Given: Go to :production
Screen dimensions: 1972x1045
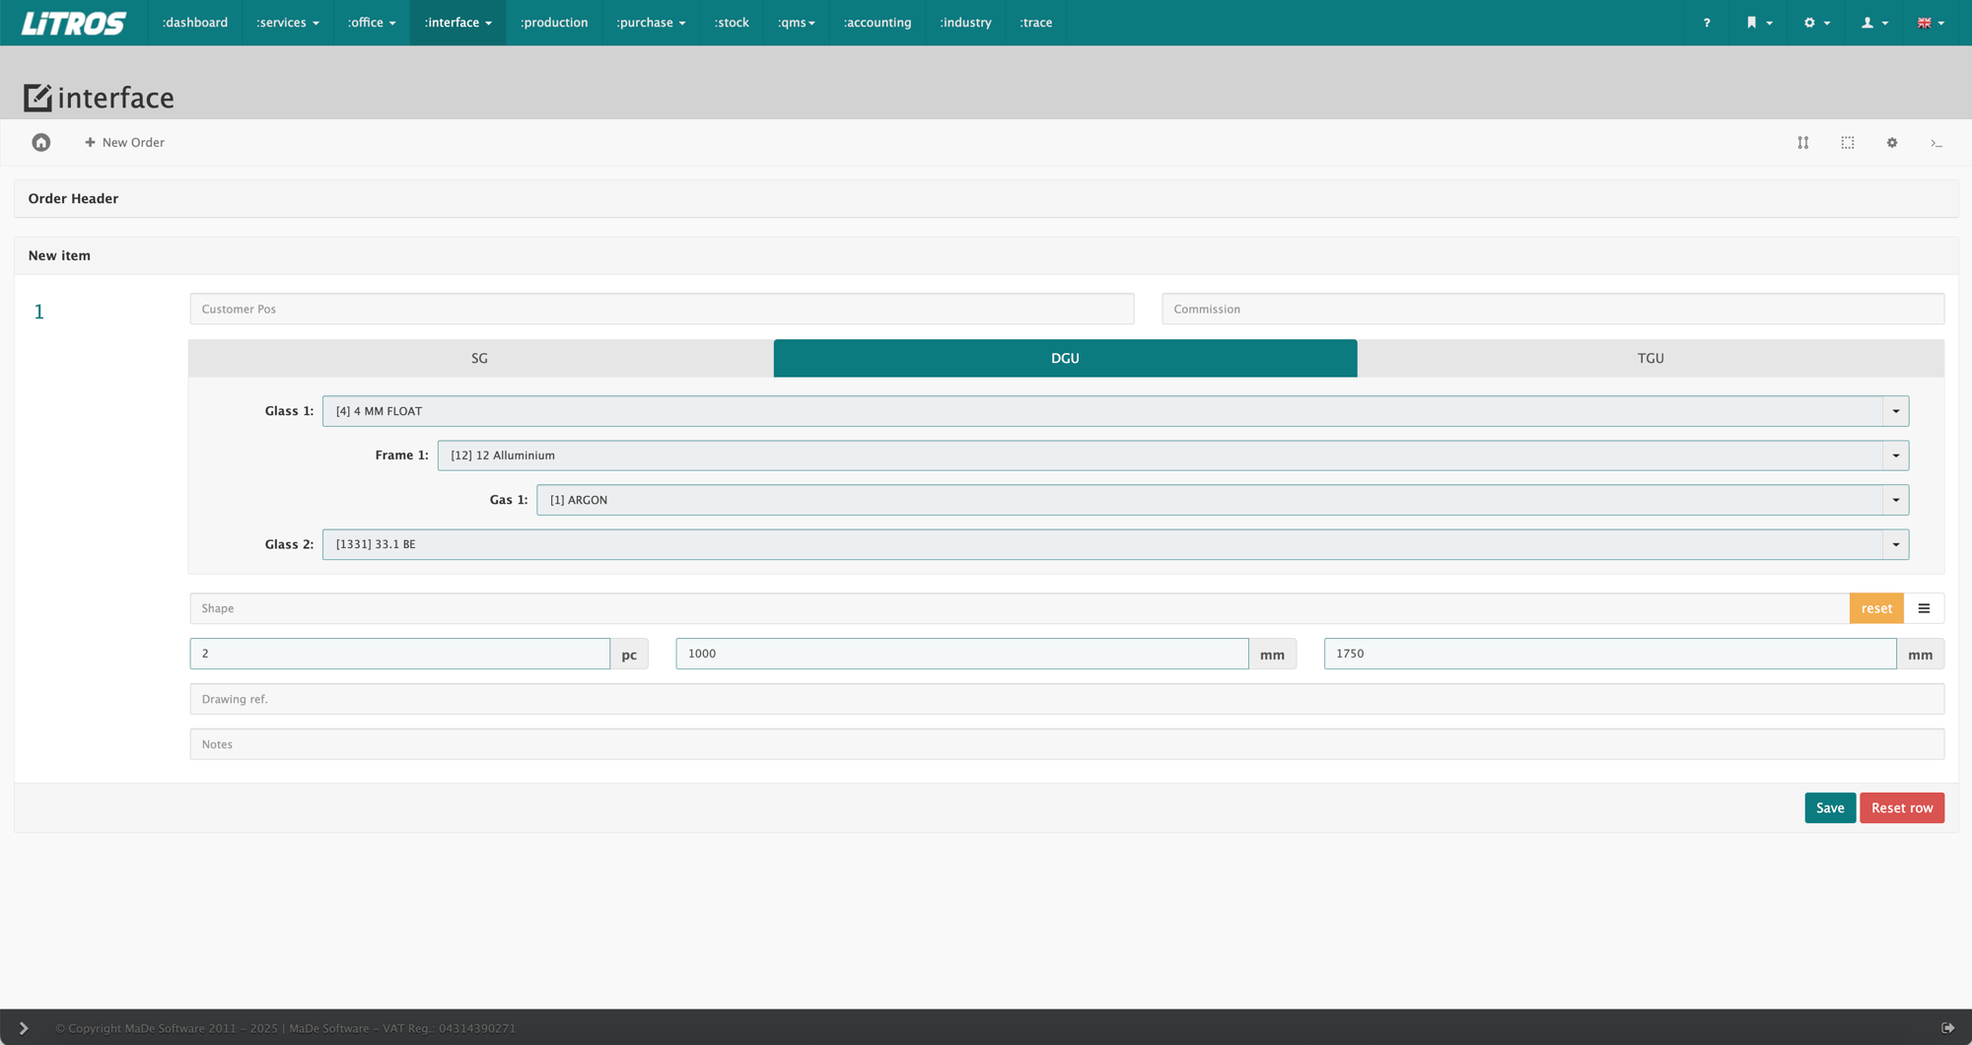Looking at the screenshot, I should pyautogui.click(x=554, y=23).
